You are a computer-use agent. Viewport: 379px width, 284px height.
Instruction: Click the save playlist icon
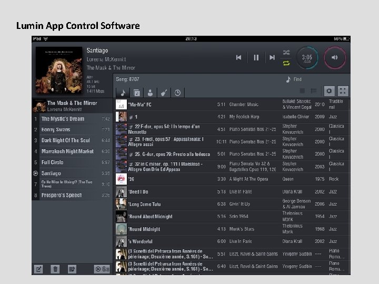[x=72, y=269]
